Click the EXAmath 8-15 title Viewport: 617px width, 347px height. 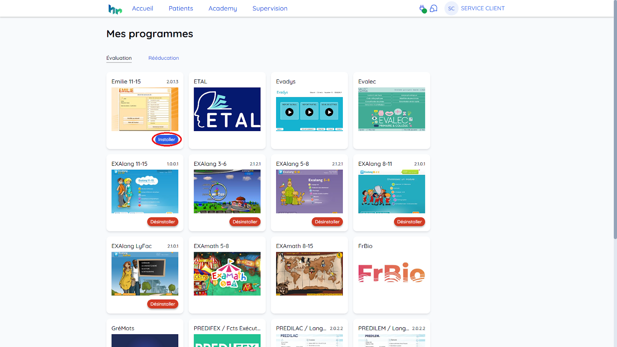pyautogui.click(x=295, y=246)
